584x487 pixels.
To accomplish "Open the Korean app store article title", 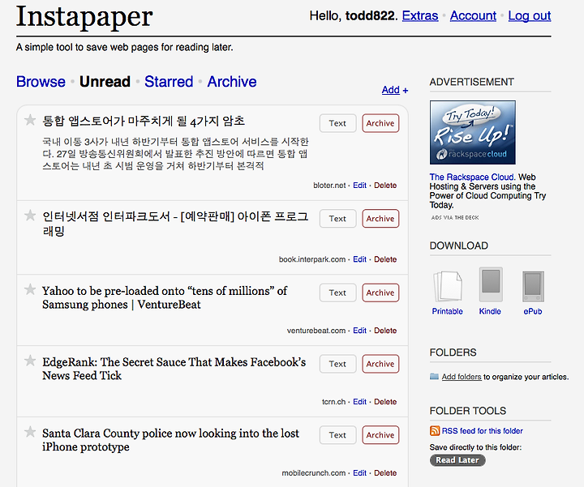I will click(144, 121).
